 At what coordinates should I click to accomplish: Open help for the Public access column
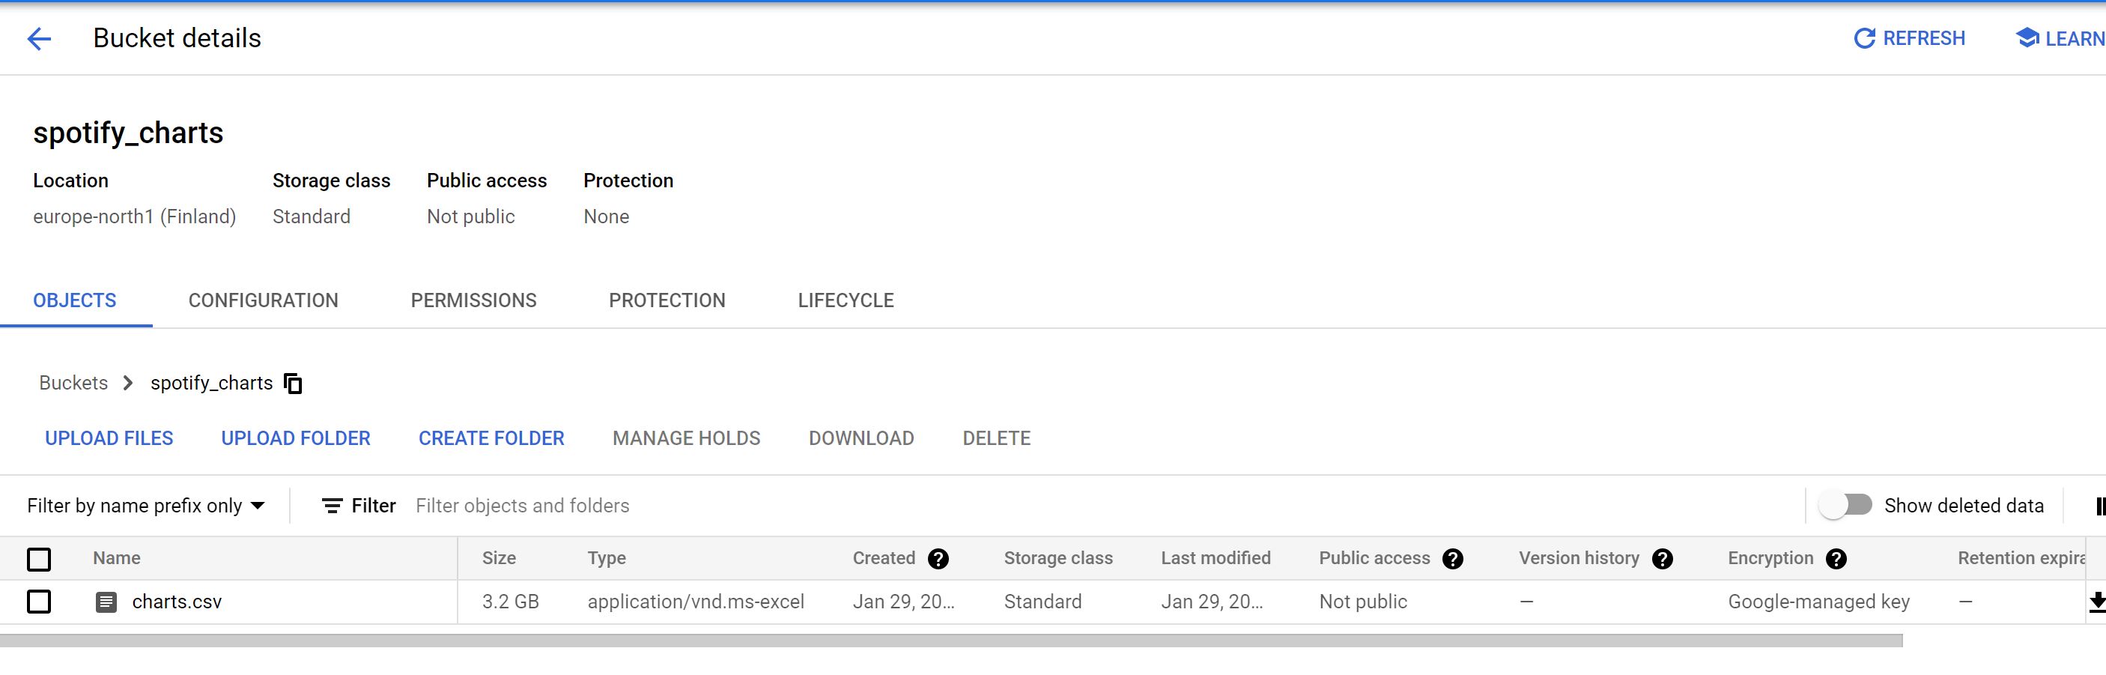coord(1452,559)
